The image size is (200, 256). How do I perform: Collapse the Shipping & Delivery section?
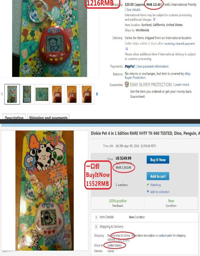96,227
